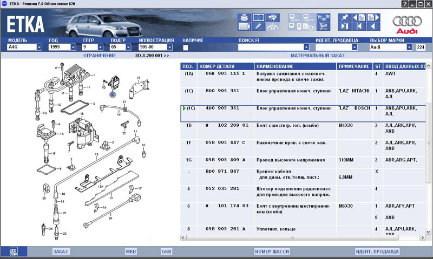Image resolution: width=433 pixels, height=259 pixels.
Task: Click the horizontal scrollbar thumb
Action: (x=292, y=237)
